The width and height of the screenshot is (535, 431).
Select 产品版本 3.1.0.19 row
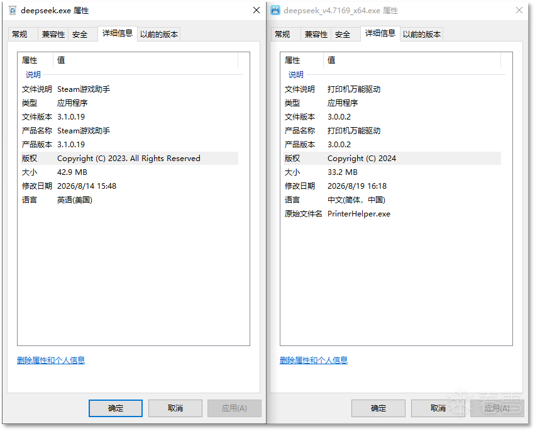pos(130,145)
